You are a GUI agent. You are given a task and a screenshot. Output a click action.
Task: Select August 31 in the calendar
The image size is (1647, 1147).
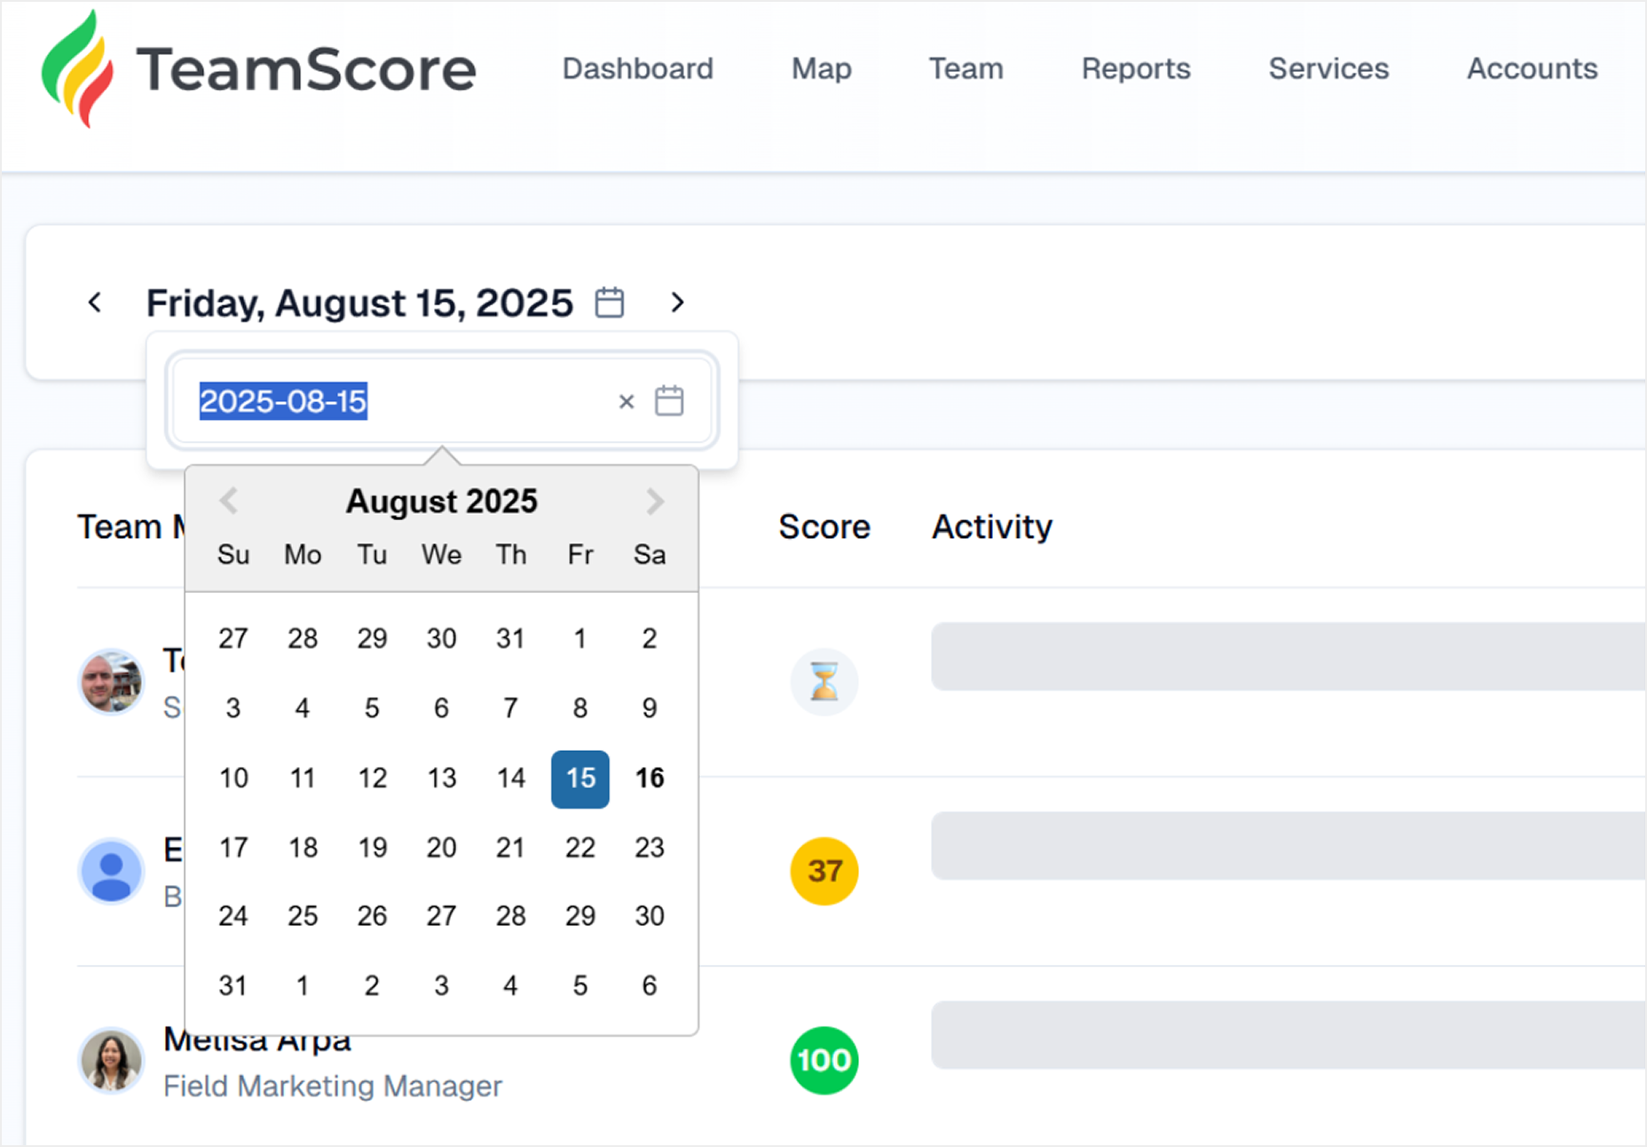233,985
